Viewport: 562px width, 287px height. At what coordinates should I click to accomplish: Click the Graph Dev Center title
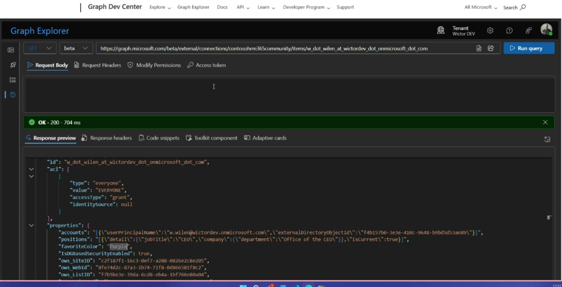click(115, 7)
